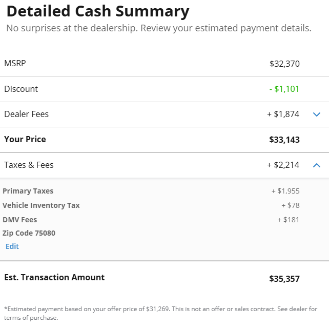Image resolution: width=329 pixels, height=327 pixels.
Task: Click the Taxes & Fees row label
Action: 29,165
